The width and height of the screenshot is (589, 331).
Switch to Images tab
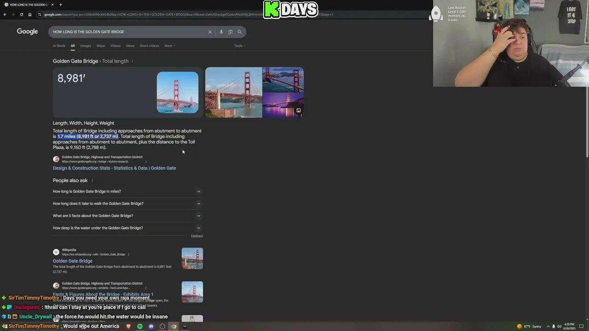click(x=86, y=46)
